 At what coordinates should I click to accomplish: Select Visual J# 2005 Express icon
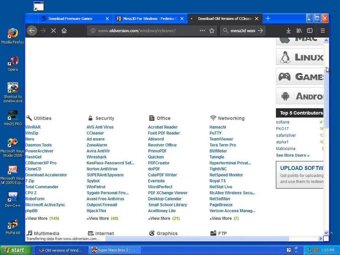12,175
